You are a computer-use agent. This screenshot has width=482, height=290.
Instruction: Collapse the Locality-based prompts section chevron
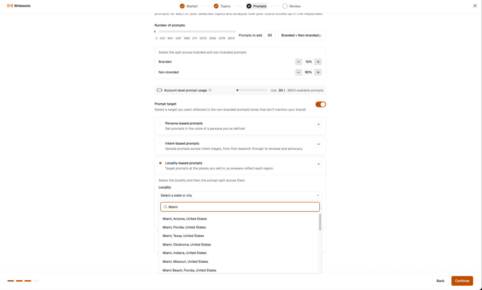[x=318, y=164]
